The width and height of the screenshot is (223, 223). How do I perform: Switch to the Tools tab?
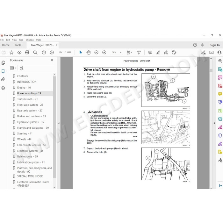click(18, 45)
